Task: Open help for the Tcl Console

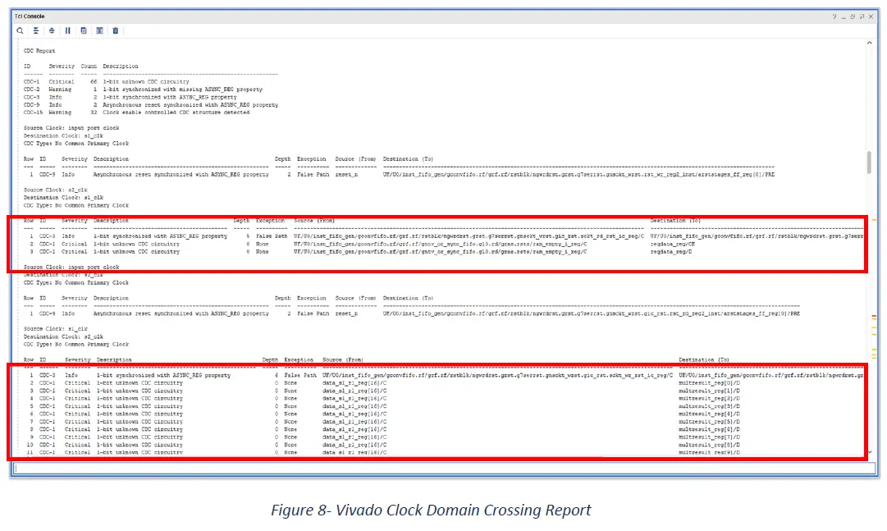Action: [834, 16]
